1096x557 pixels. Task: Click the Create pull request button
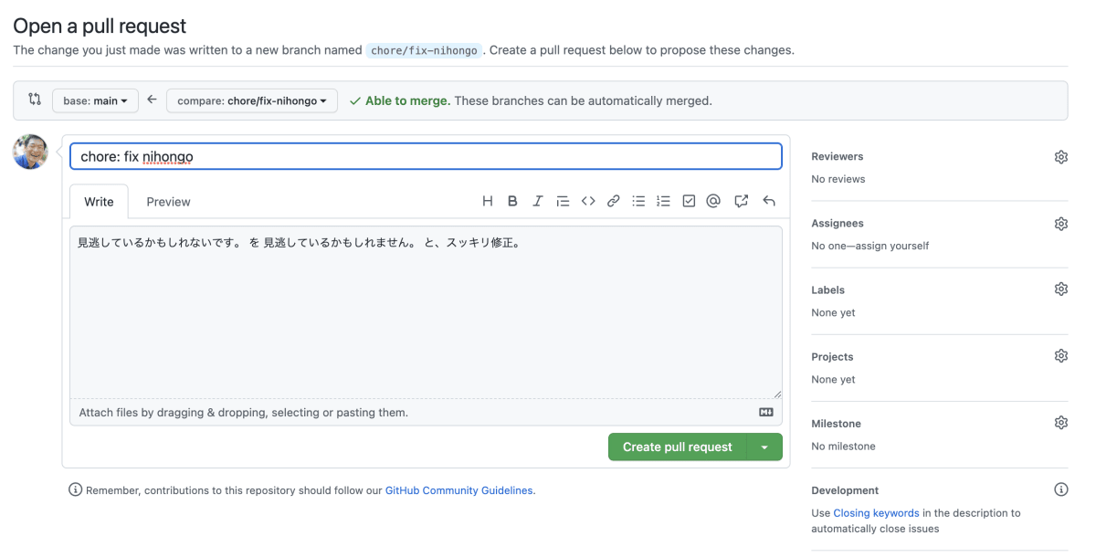678,447
